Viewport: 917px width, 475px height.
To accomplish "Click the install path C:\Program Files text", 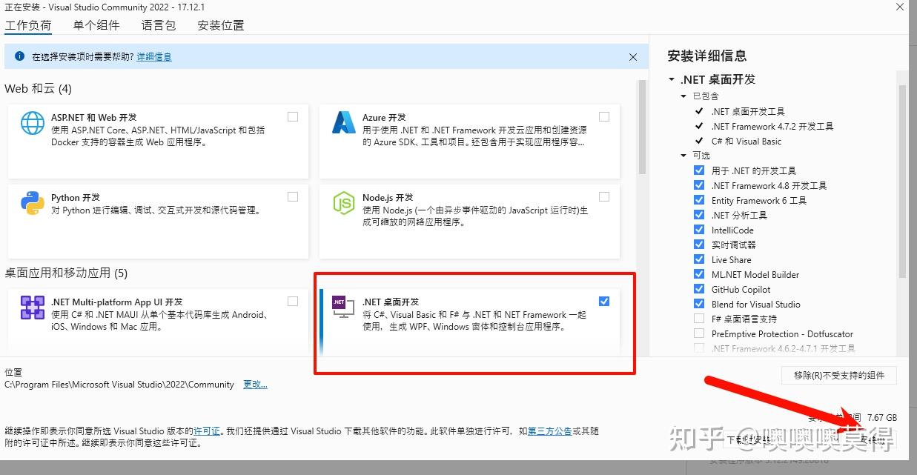I will point(119,385).
